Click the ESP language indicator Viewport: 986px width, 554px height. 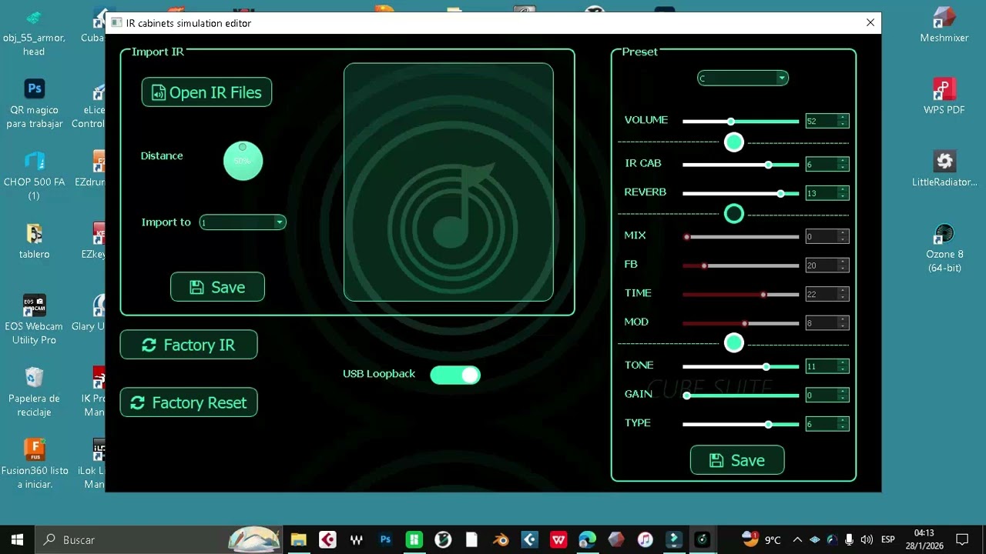coord(887,539)
